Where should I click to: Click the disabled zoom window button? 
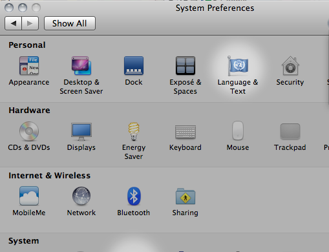point(36,8)
